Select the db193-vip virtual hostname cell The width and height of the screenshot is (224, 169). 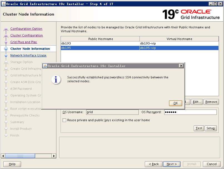coord(179,43)
